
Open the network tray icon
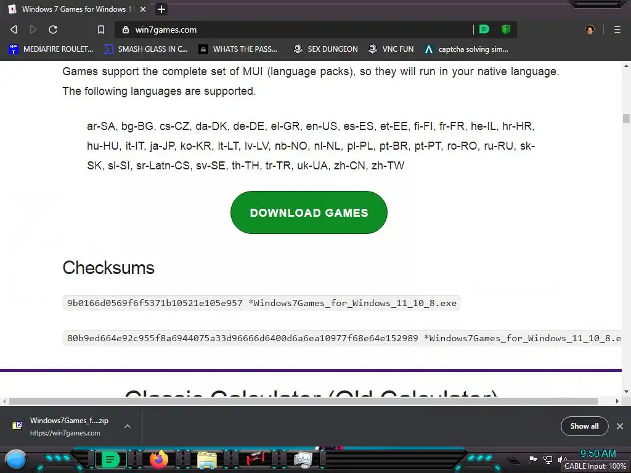click(548, 459)
